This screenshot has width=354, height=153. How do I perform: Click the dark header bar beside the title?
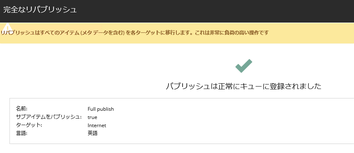tap(215, 11)
